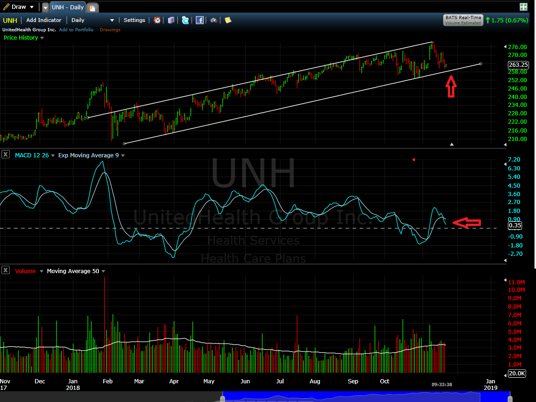Open Moving Average 50 dropdown arrow
Screen dimensions: 536x402
point(103,271)
